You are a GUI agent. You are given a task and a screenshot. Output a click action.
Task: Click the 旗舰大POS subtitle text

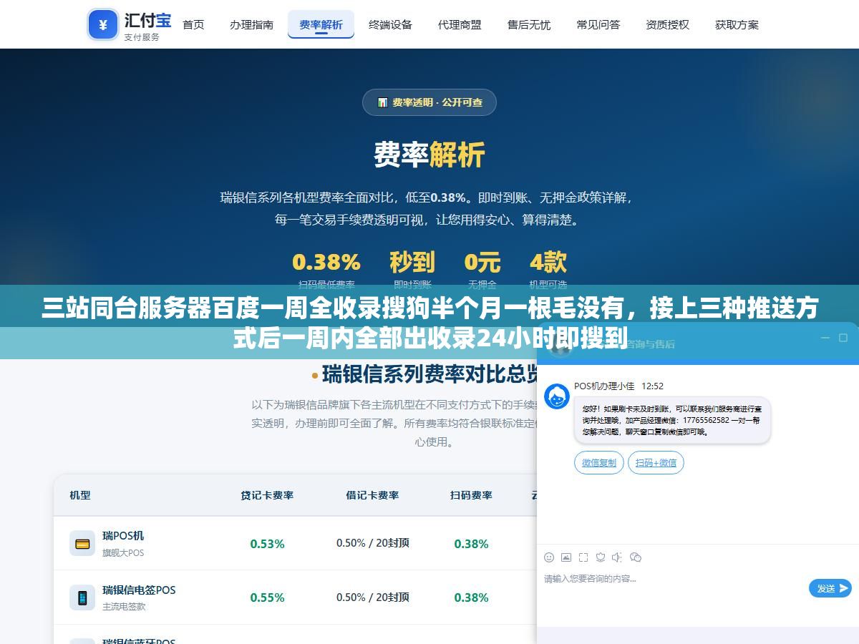point(123,552)
